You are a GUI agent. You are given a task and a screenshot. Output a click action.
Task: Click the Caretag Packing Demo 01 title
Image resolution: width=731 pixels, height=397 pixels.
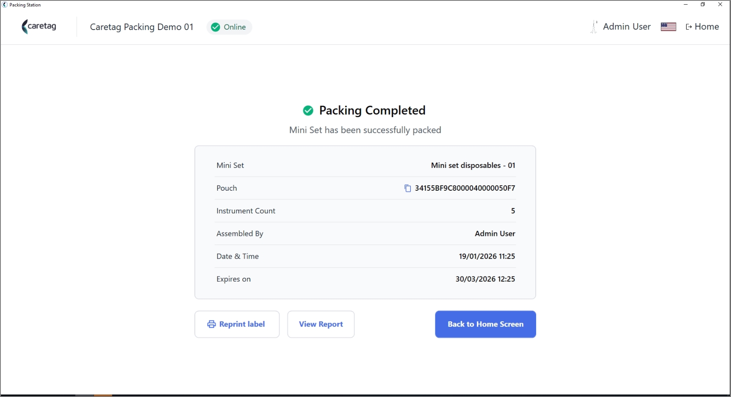click(x=141, y=27)
